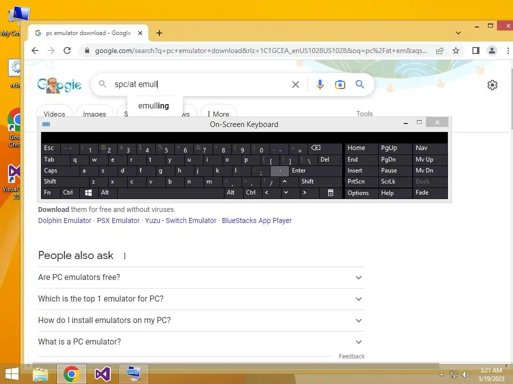Viewport: 513px width, 384px height.
Task: Open Visual Studio from the taskbar
Action: click(x=102, y=374)
